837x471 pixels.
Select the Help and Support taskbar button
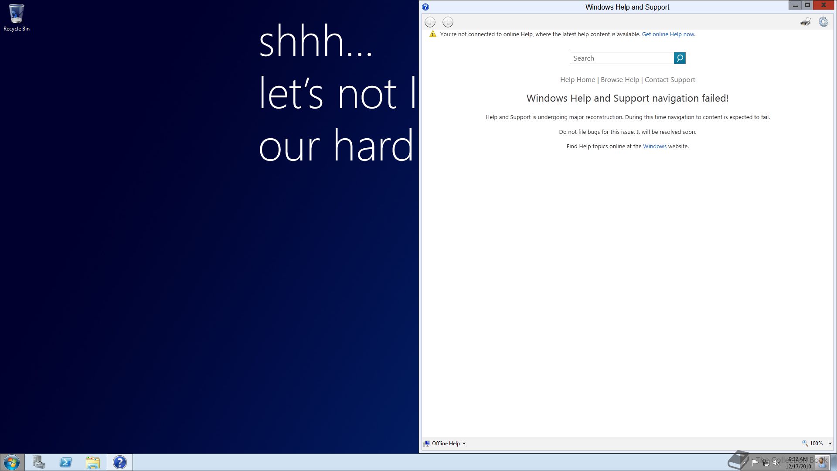(x=120, y=462)
